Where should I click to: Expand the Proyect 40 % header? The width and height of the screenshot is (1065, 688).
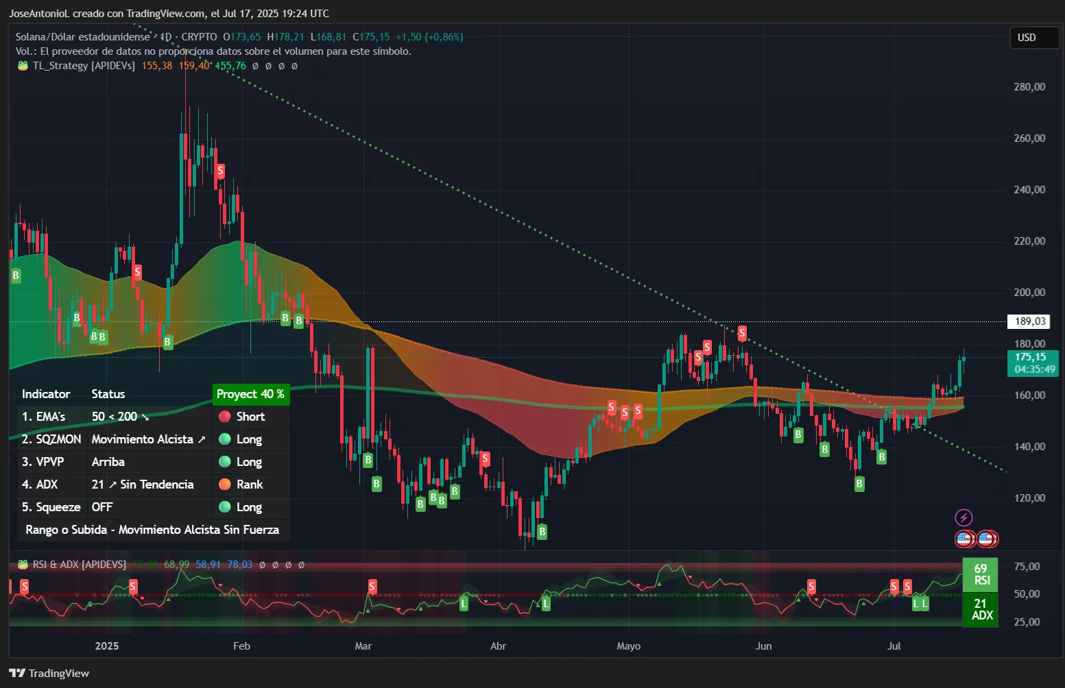251,394
